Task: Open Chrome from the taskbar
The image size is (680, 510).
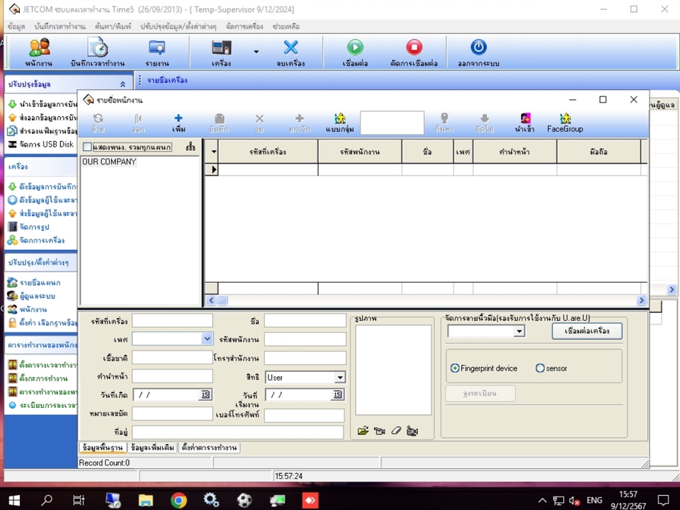Action: 178,500
